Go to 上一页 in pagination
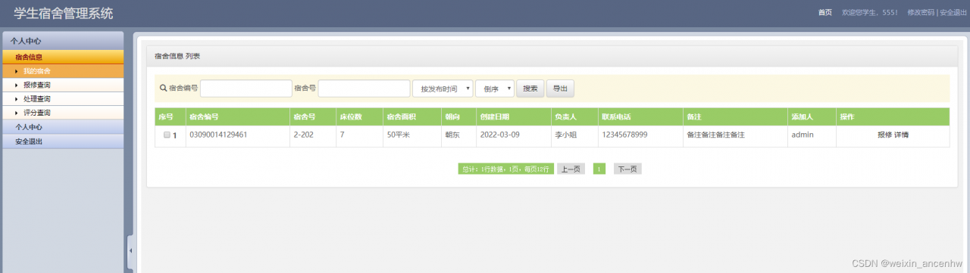The image size is (970, 273). click(571, 169)
